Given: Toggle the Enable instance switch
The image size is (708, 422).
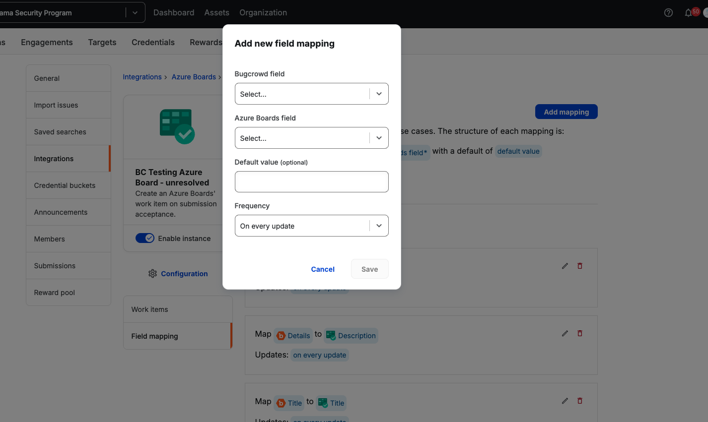Looking at the screenshot, I should (145, 239).
